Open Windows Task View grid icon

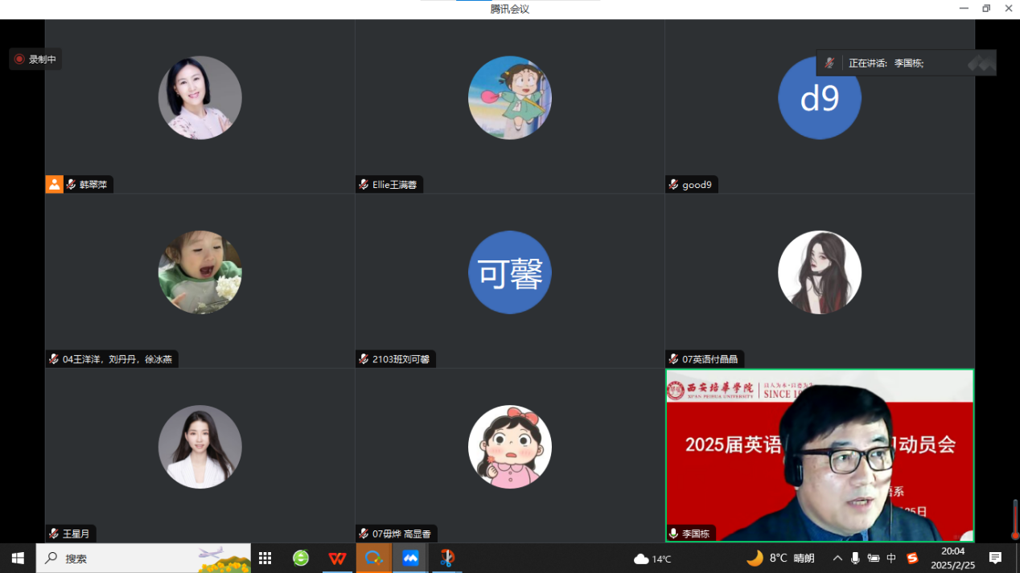click(265, 559)
